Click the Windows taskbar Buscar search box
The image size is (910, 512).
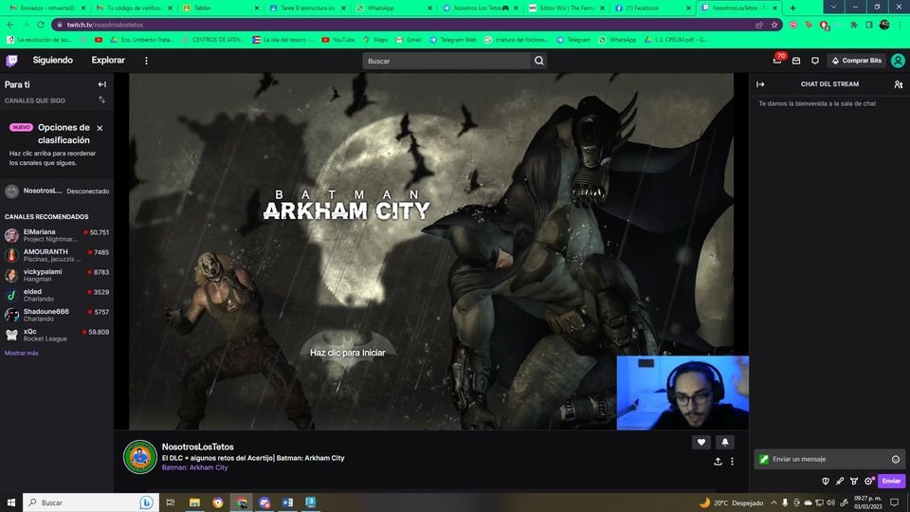coord(90,503)
